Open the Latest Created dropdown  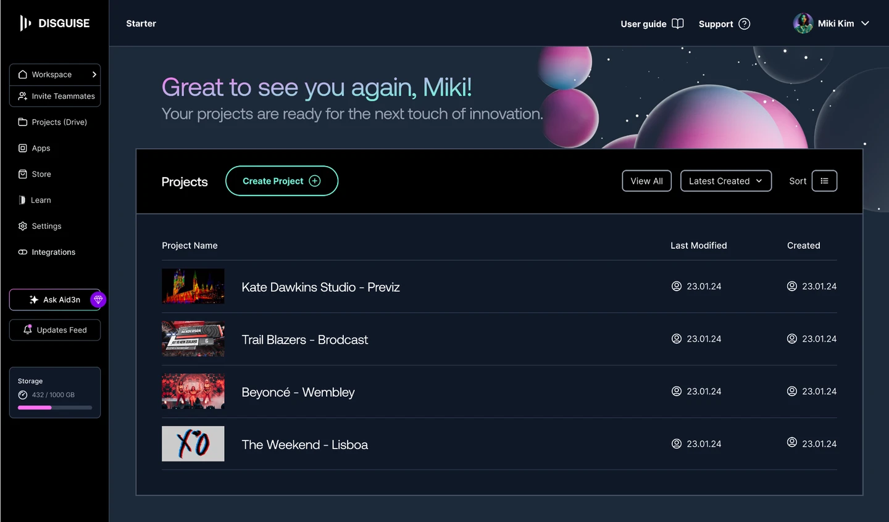click(x=725, y=181)
